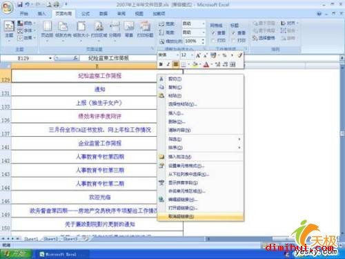Click the insert function fx icon
Viewport: 345px width, 259px height.
pyautogui.click(x=75, y=58)
